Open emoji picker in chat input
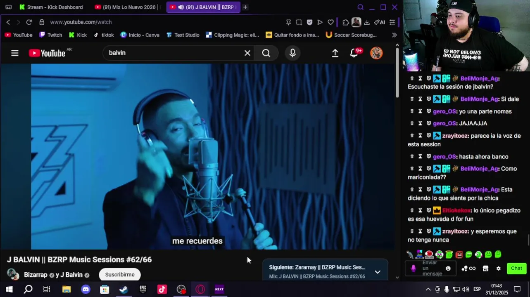Viewport: 530px width, 297px height. coord(448,269)
